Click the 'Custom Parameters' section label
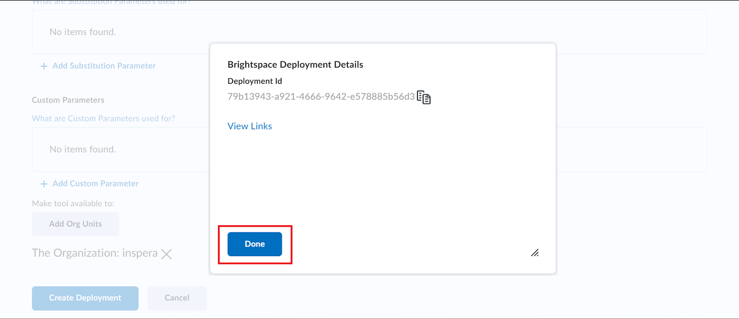Viewport: 739px width, 319px height. (68, 100)
